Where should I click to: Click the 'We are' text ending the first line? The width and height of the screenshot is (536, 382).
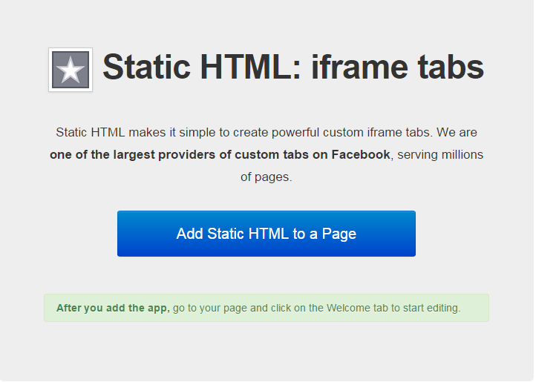click(457, 133)
